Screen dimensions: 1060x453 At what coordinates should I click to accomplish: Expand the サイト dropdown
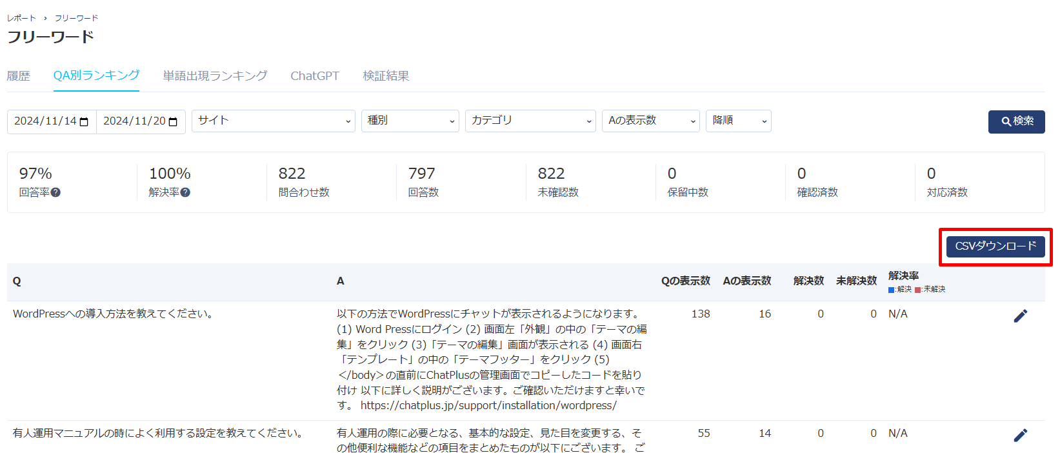(273, 121)
